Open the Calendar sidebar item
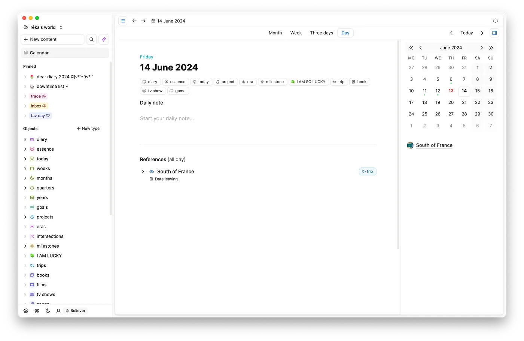524x341 pixels. pyautogui.click(x=65, y=53)
